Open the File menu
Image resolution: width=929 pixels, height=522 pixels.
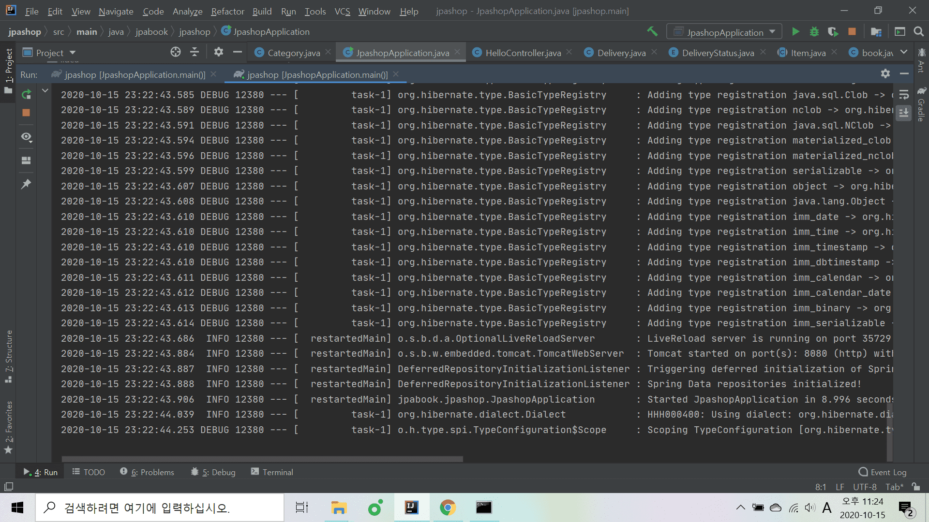[x=31, y=11]
